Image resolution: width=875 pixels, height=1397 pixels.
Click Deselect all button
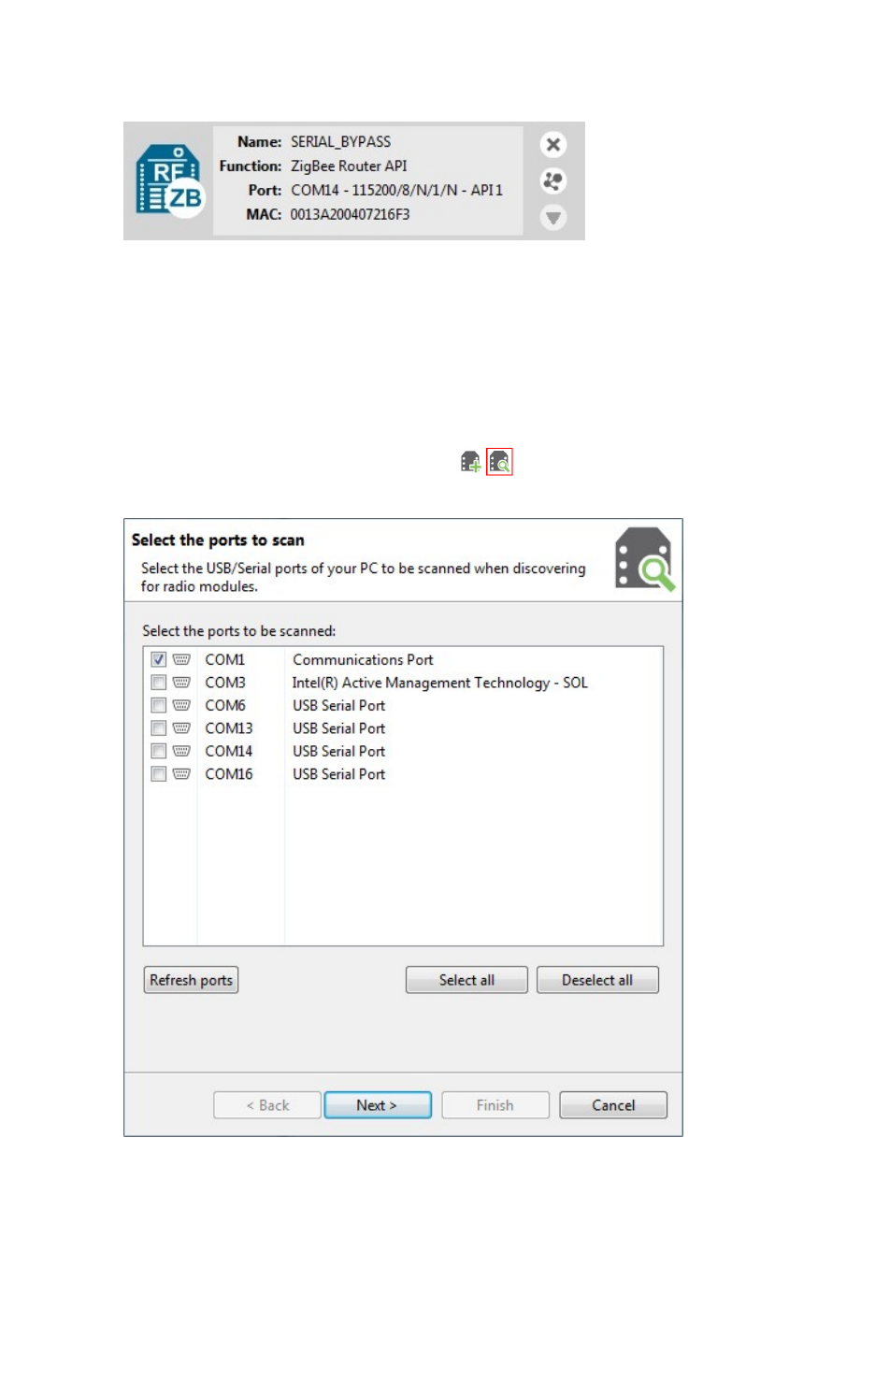(597, 980)
